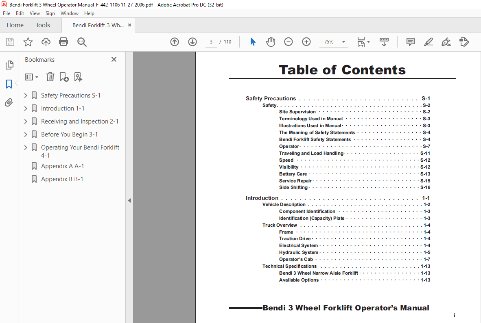Add new bookmark icon
Image resolution: width=481 pixels, height=323 pixels.
point(64,77)
